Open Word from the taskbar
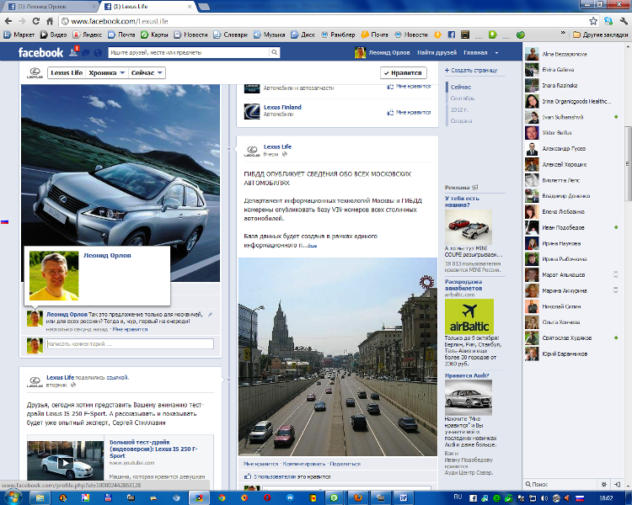This screenshot has width=632, height=505. [x=404, y=497]
